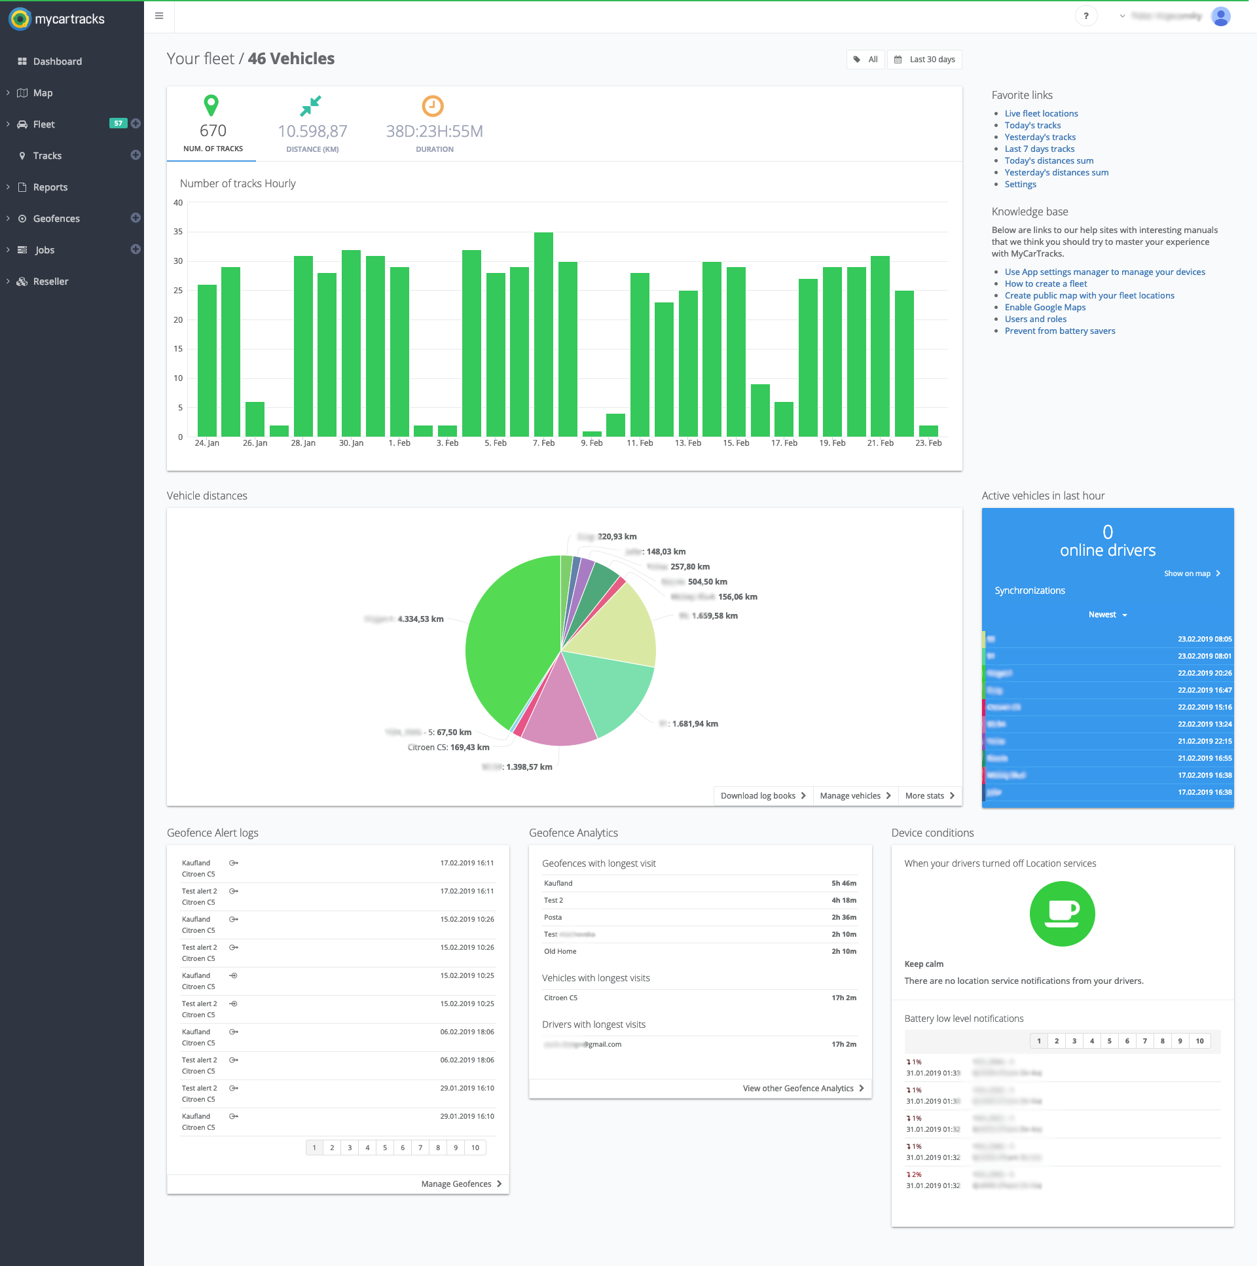Click the Download log books button
The width and height of the screenshot is (1257, 1266).
pos(762,796)
